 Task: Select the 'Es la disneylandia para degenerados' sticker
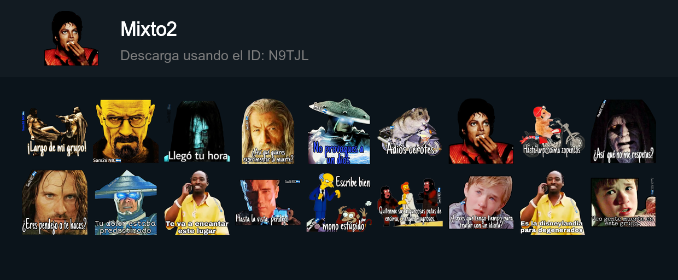[552, 202]
